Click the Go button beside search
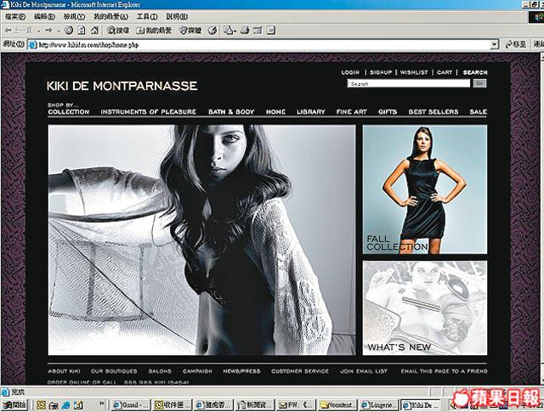This screenshot has height=412, width=544. [x=479, y=83]
